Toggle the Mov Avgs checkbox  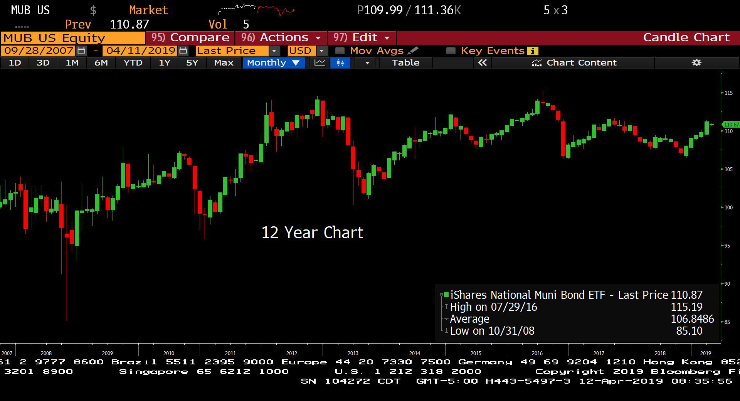pos(340,51)
